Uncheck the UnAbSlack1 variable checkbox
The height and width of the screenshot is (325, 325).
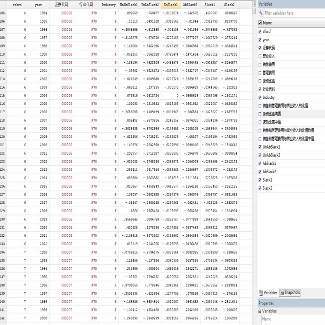tap(260, 147)
